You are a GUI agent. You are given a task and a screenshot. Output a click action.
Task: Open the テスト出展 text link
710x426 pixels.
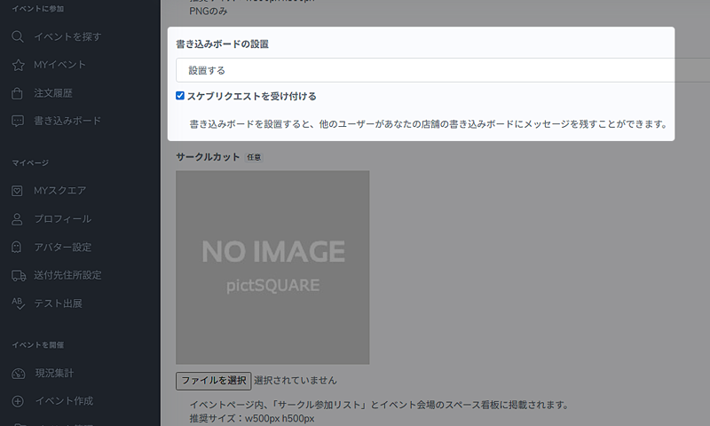tap(58, 304)
